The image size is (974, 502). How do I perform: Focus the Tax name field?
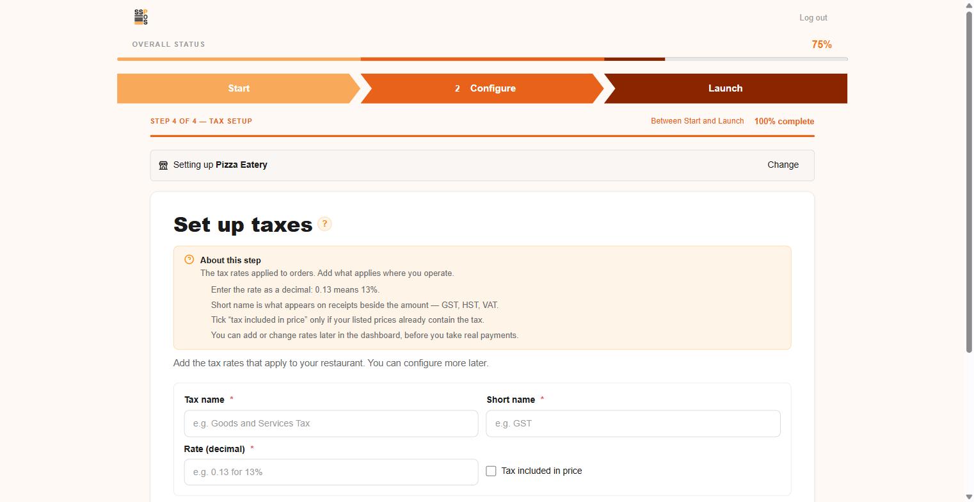[331, 423]
